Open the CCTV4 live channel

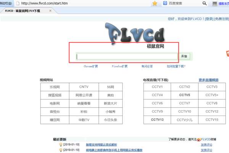pyautogui.click(x=157, y=95)
